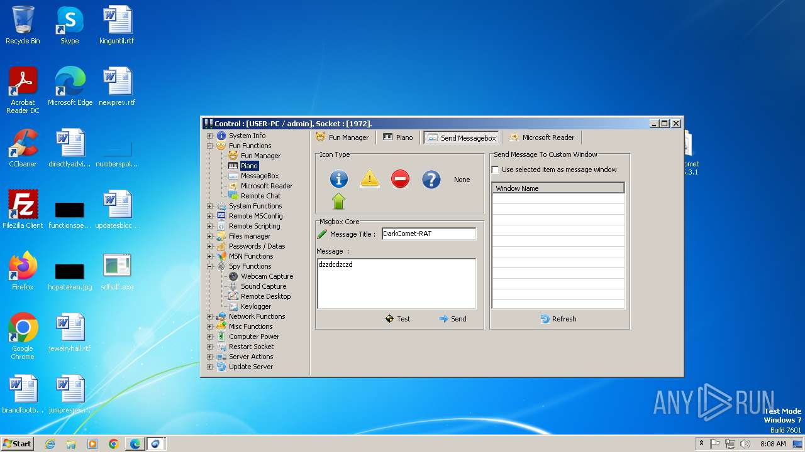Click the Message Title input field

[x=429, y=234]
